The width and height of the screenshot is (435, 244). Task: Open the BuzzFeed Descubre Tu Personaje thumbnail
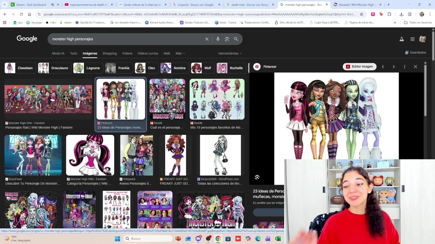(x=33, y=155)
